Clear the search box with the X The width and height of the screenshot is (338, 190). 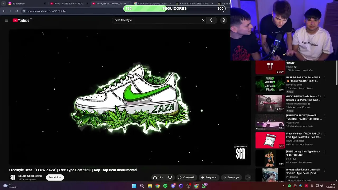coord(203,20)
